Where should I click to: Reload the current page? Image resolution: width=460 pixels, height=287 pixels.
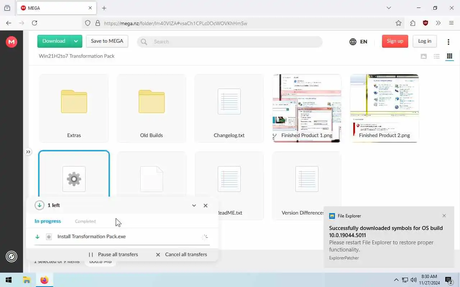point(34,23)
